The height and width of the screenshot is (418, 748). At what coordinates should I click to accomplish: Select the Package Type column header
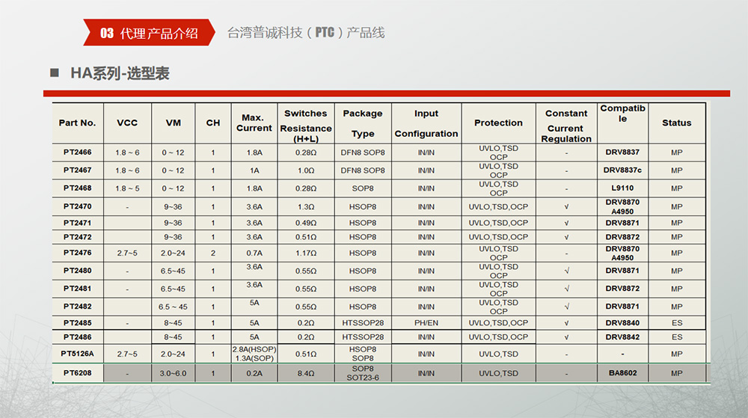(363, 123)
